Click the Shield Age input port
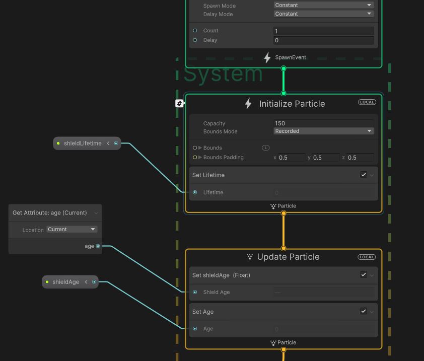Image resolution: width=424 pixels, height=361 pixels. (x=195, y=292)
